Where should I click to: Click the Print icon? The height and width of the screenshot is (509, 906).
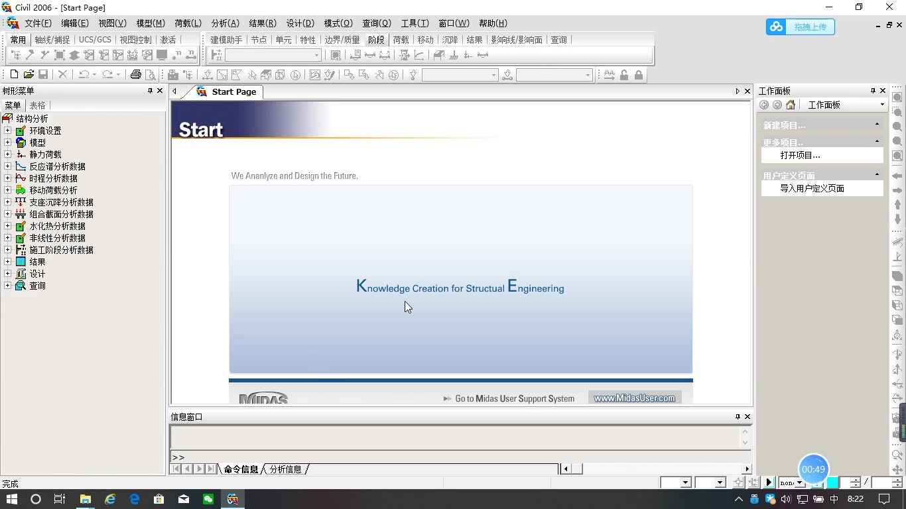[136, 75]
